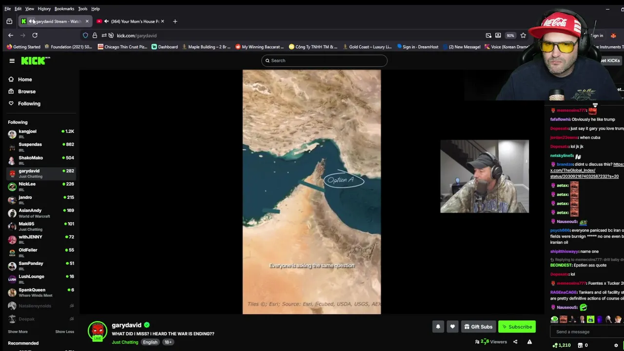Viewport: 624px width, 351px height.
Task: Click the heart follow button
Action: point(452,327)
